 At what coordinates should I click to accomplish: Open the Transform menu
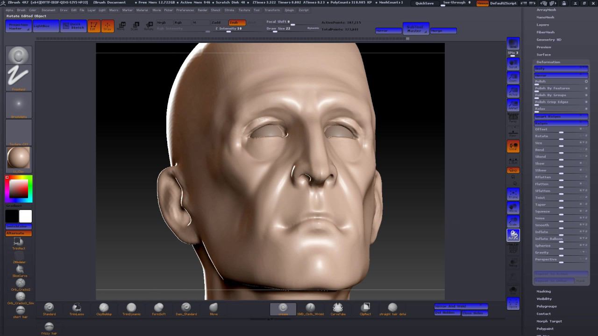[272, 10]
